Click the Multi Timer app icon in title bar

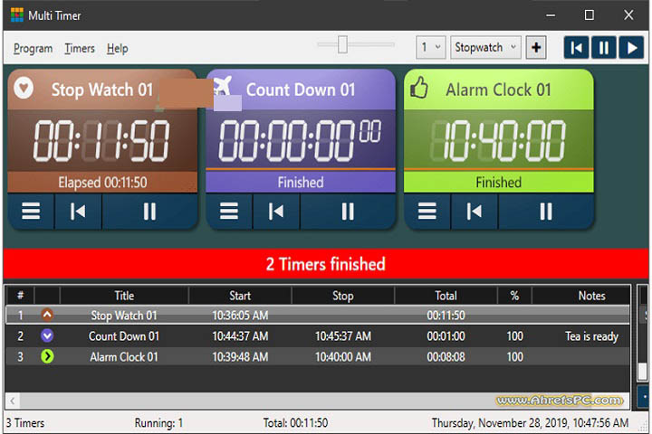[x=16, y=15]
